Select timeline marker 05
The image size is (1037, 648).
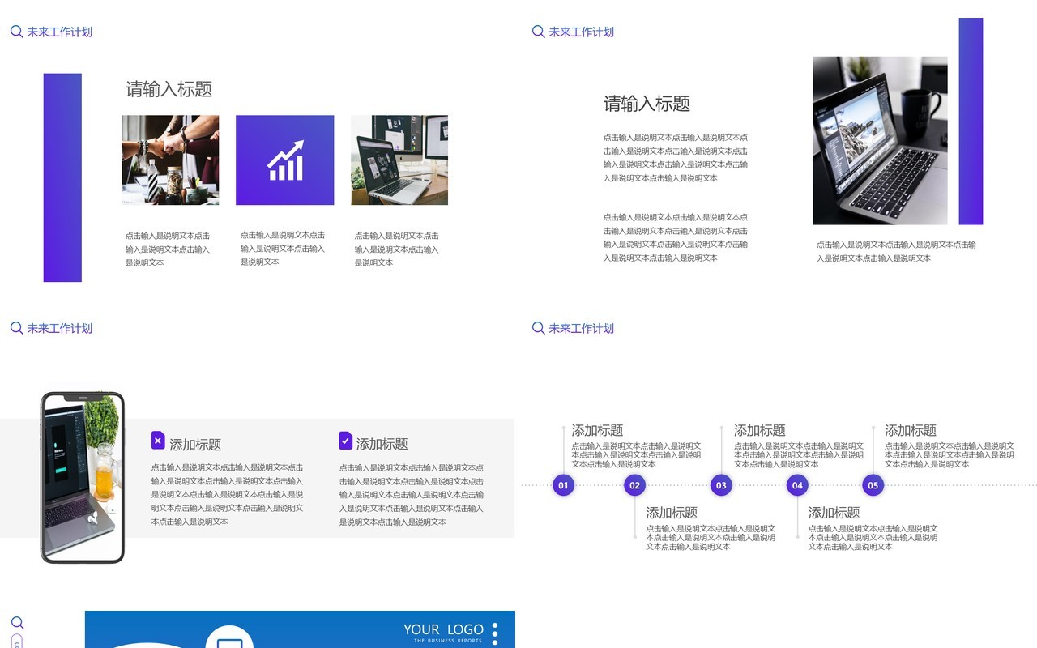[x=873, y=486]
